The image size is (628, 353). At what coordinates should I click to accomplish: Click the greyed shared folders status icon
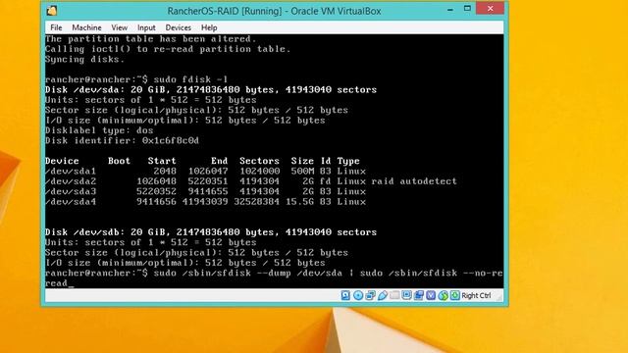[394, 296]
